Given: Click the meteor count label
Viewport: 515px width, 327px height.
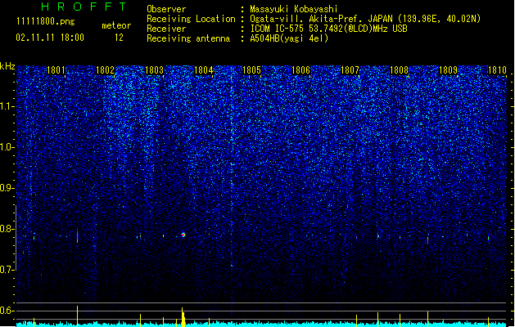Looking at the screenshot, I should (x=116, y=25).
